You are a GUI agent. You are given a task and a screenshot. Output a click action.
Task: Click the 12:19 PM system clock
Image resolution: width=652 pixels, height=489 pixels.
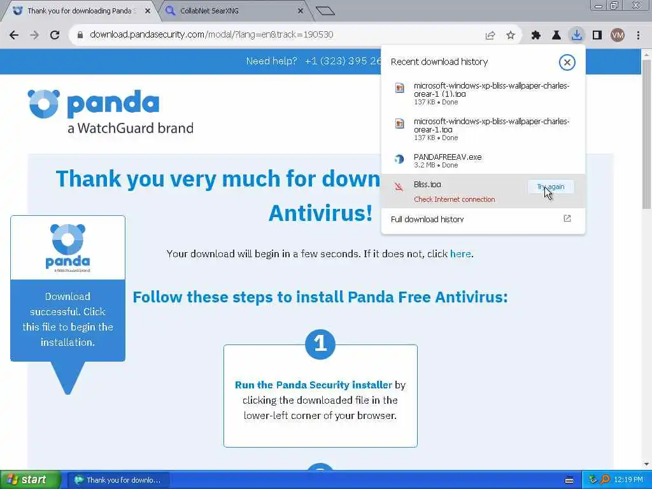[628, 480]
